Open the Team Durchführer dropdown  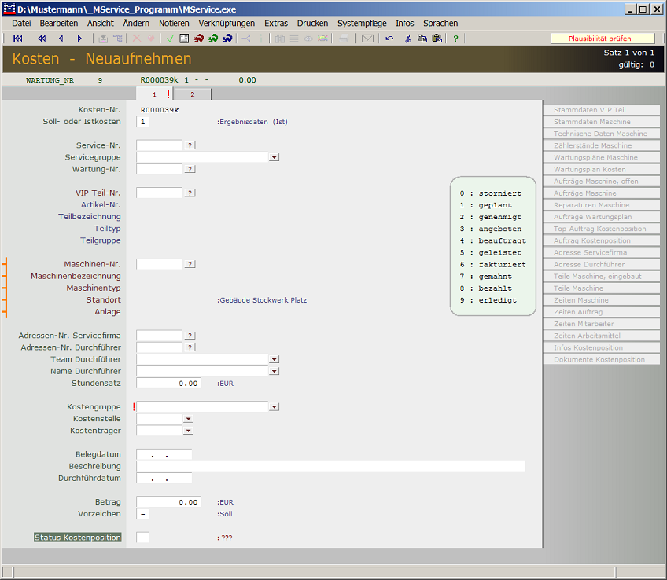[274, 359]
